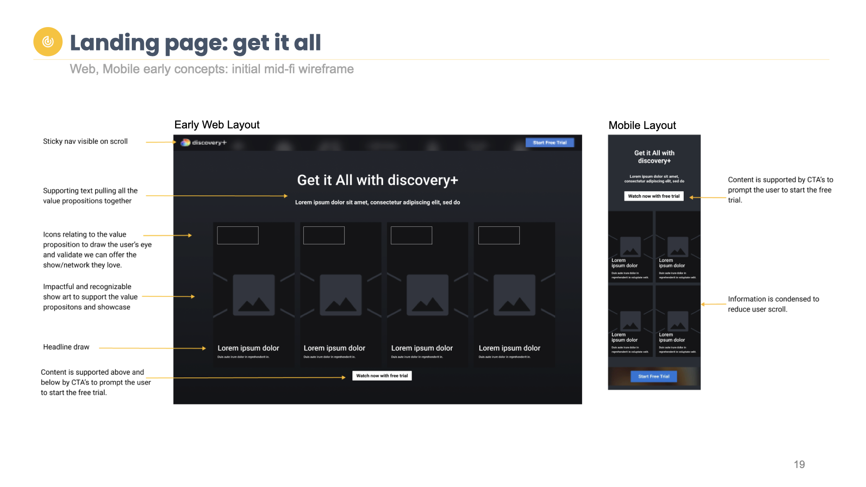Click the mobile-side 'Content is supported by CTA's' note
Image resolution: width=866 pixels, height=487 pixels.
tap(781, 190)
